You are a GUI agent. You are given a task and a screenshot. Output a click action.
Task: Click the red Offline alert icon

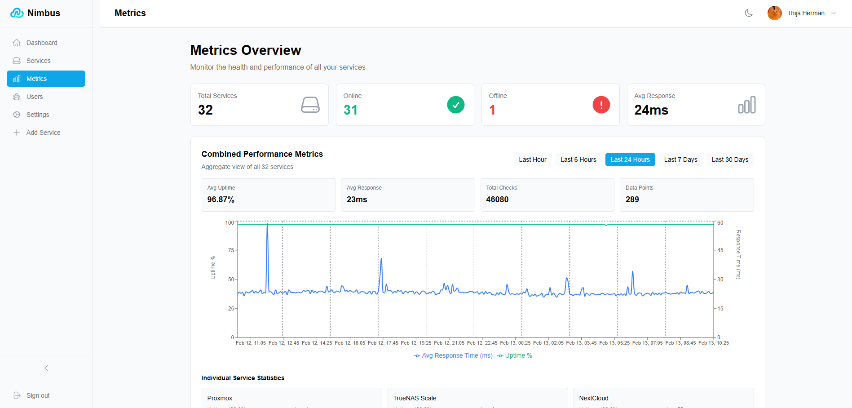coord(601,105)
